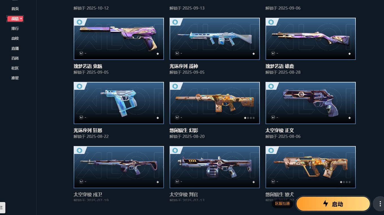Open the collapsed side tab at the bottom-left edge
The image size is (384, 215).
coord(3,207)
